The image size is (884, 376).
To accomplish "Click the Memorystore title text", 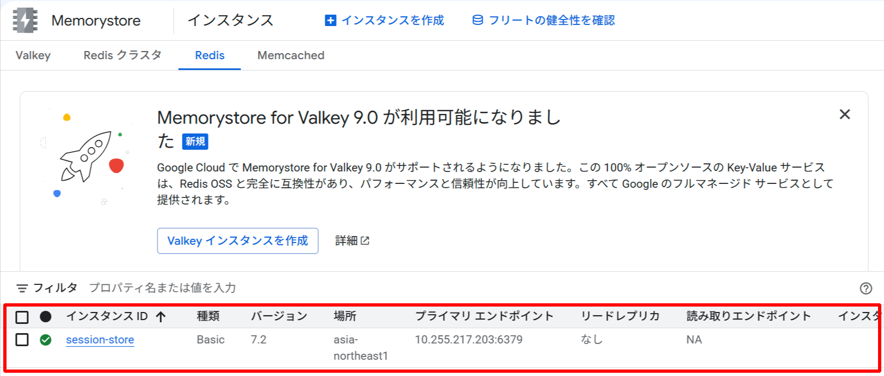I will [x=96, y=21].
